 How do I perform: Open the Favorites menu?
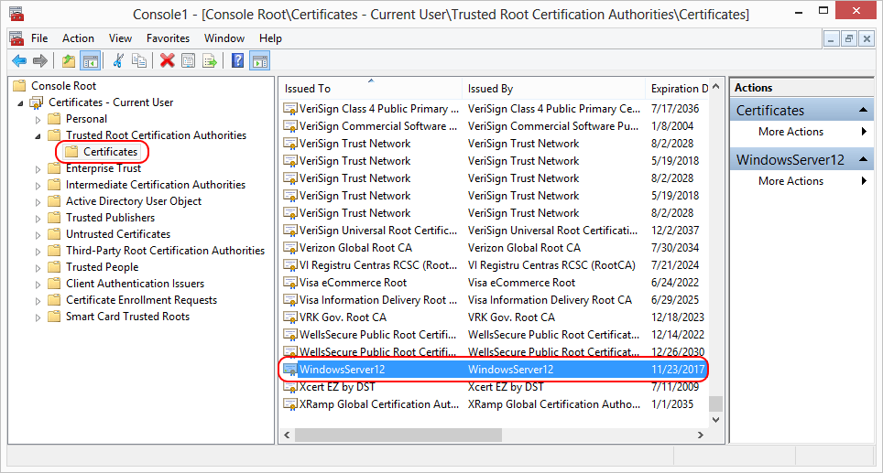(168, 38)
